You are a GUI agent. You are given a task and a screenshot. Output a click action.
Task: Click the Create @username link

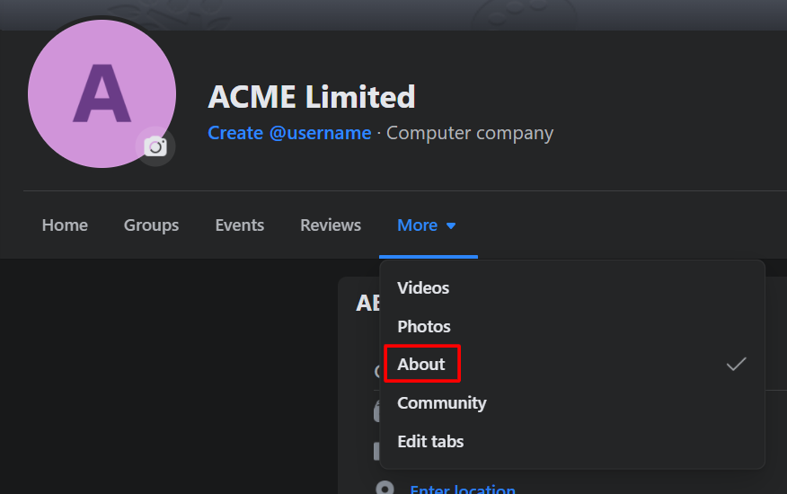point(289,133)
